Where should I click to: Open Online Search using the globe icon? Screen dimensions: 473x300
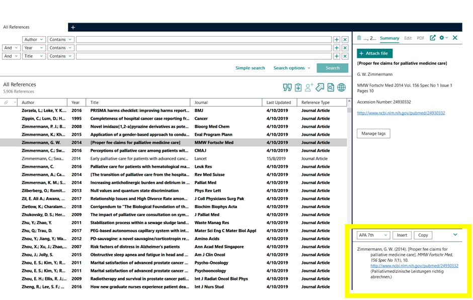coord(342,87)
